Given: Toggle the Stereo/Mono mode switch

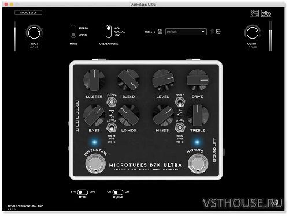Looking at the screenshot, I should pos(73,32).
